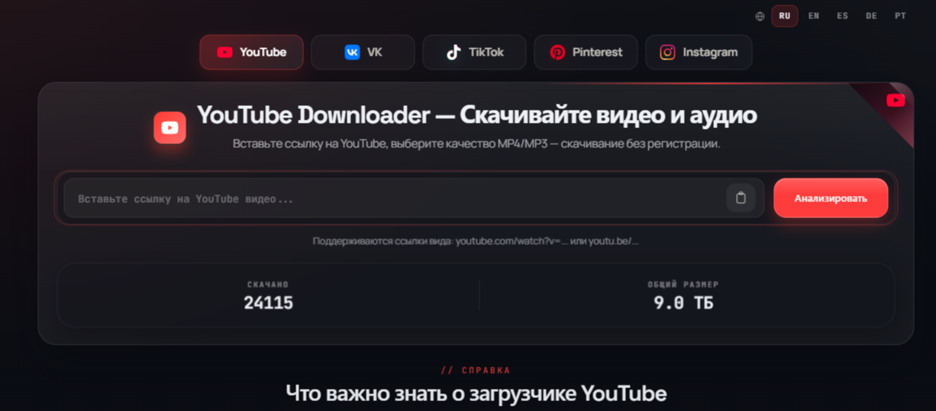This screenshot has height=411, width=936.
Task: Click the total size value 9.0 ТБ
Action: click(x=683, y=303)
